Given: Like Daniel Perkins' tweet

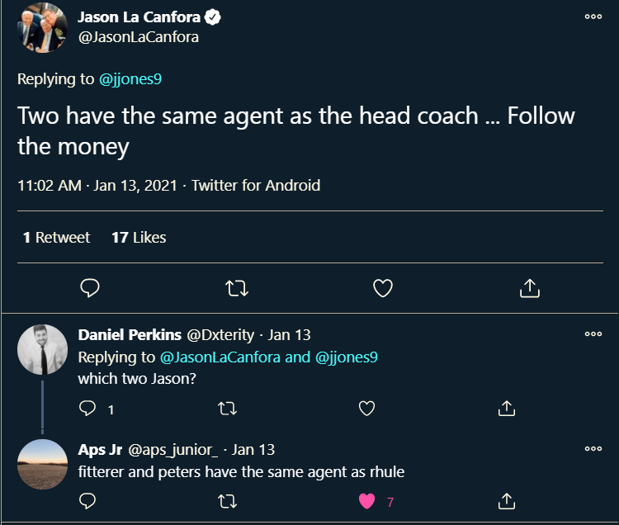Looking at the screenshot, I should click(367, 409).
